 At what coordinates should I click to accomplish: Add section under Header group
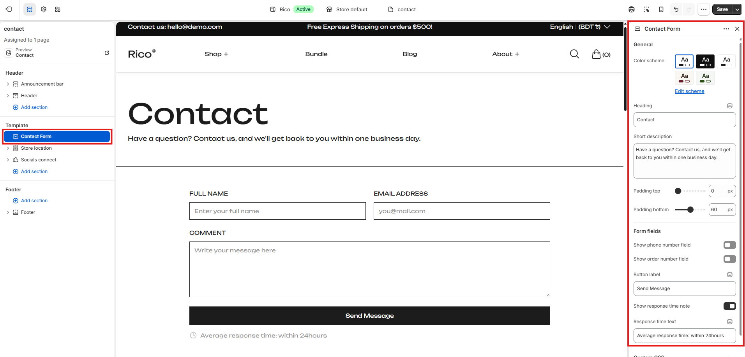pos(30,107)
